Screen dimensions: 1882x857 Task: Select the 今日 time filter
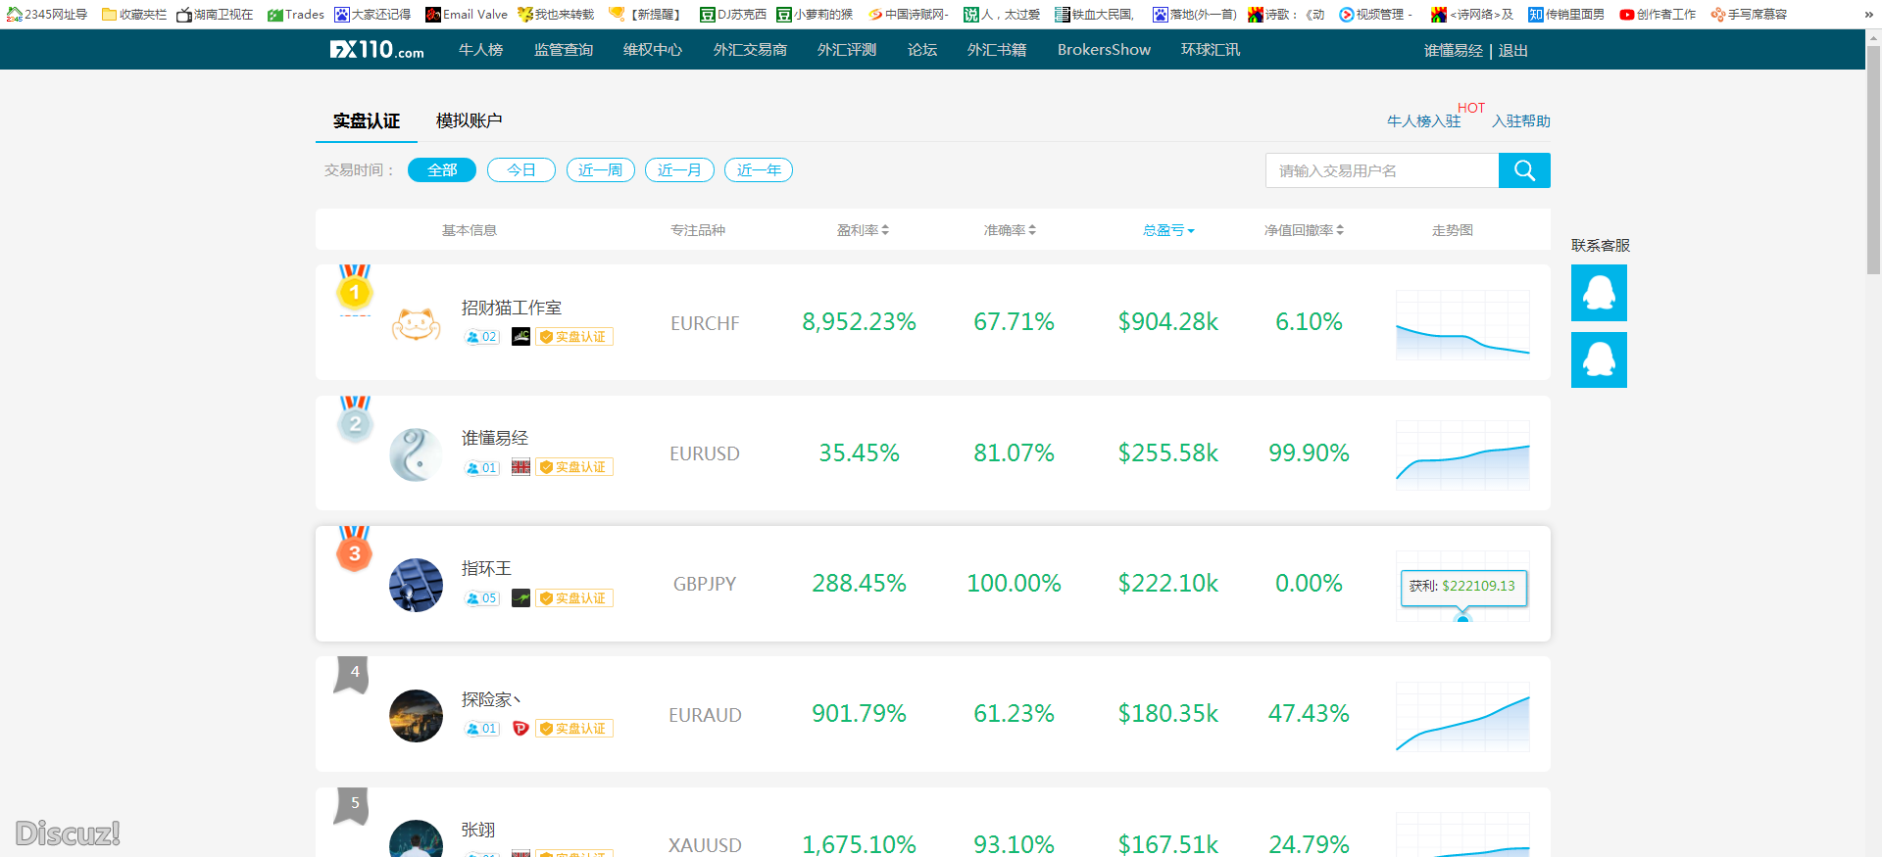point(521,170)
